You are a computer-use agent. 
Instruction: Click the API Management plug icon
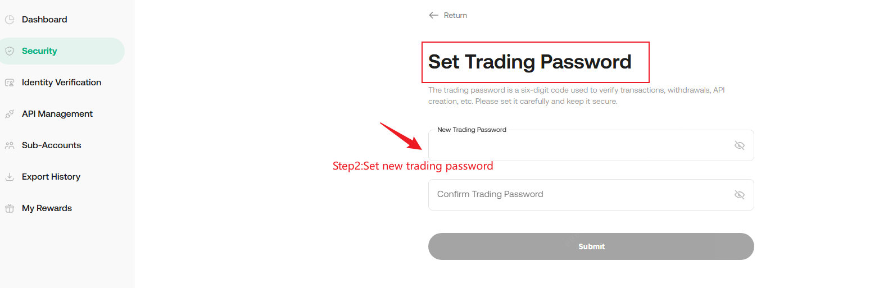[x=10, y=114]
